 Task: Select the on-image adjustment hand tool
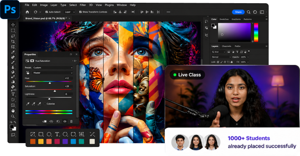pyautogui.click(x=28, y=73)
